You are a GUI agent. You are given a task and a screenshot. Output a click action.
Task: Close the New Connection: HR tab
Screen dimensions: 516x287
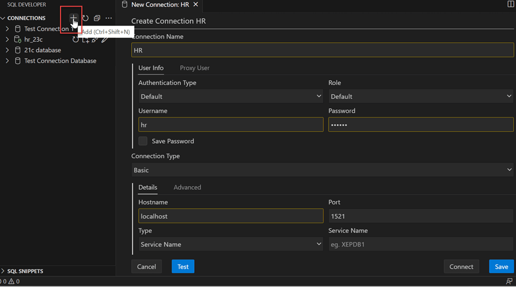[196, 5]
